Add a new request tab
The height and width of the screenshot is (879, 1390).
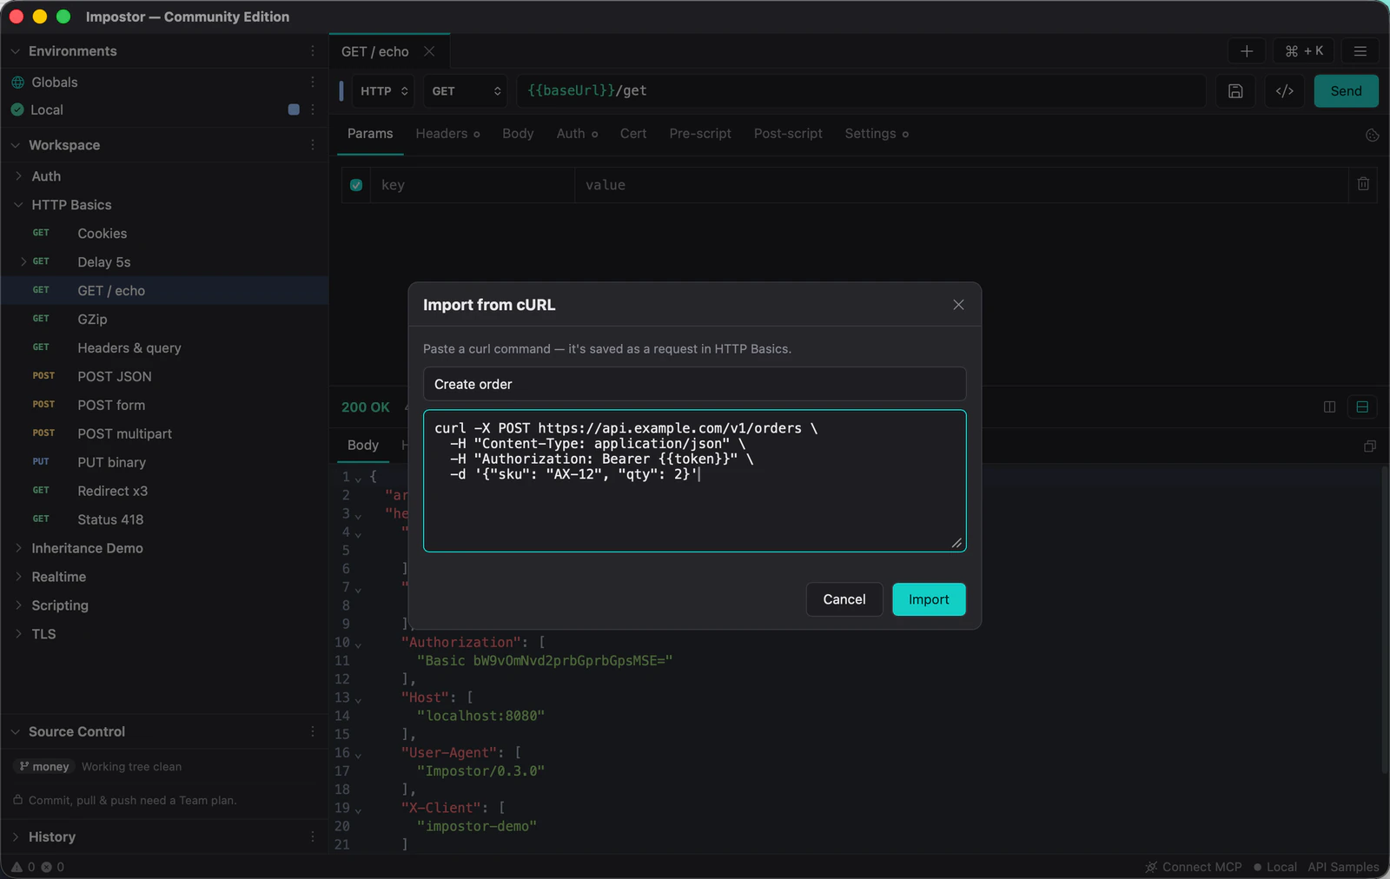[x=1247, y=51]
